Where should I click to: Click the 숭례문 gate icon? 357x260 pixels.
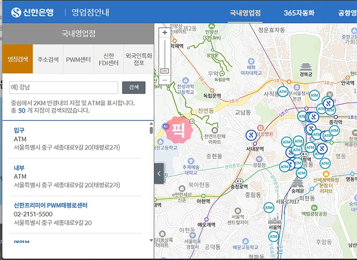click(297, 183)
